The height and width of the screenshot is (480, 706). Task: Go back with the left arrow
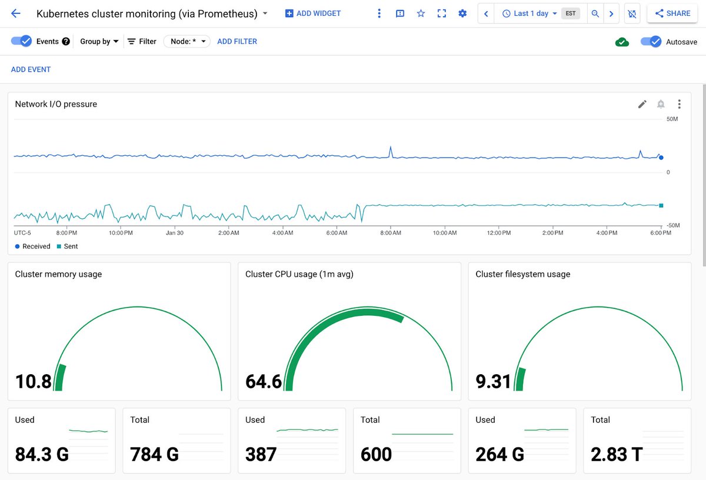click(16, 13)
